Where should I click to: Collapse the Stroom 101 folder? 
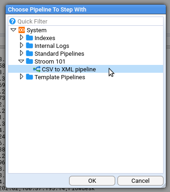[21, 61]
